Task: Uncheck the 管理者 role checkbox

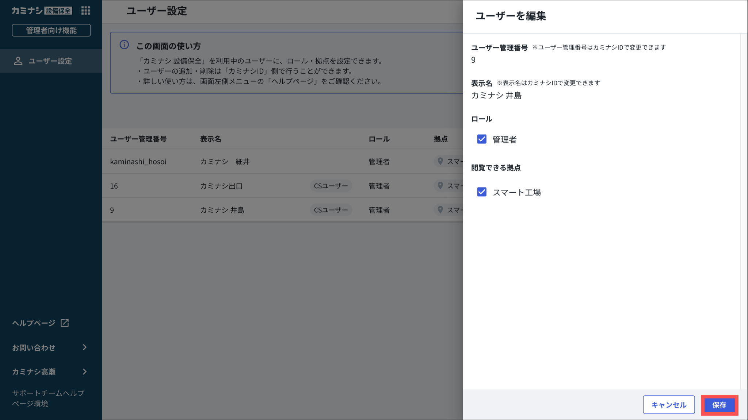Action: pos(482,139)
